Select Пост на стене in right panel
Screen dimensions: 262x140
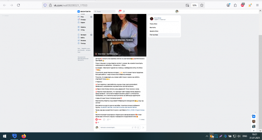point(164,35)
